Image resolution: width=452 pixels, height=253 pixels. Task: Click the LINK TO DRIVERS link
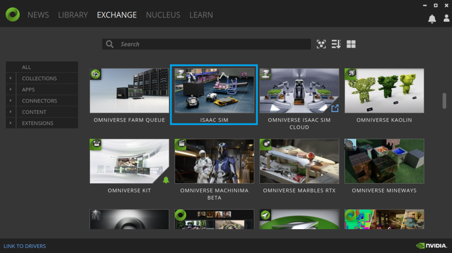(x=25, y=246)
